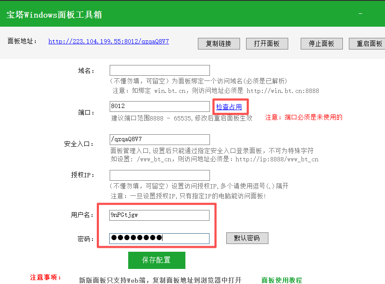385x284 pixels.
Task: Click the 检查占用 link
Action: point(229,107)
